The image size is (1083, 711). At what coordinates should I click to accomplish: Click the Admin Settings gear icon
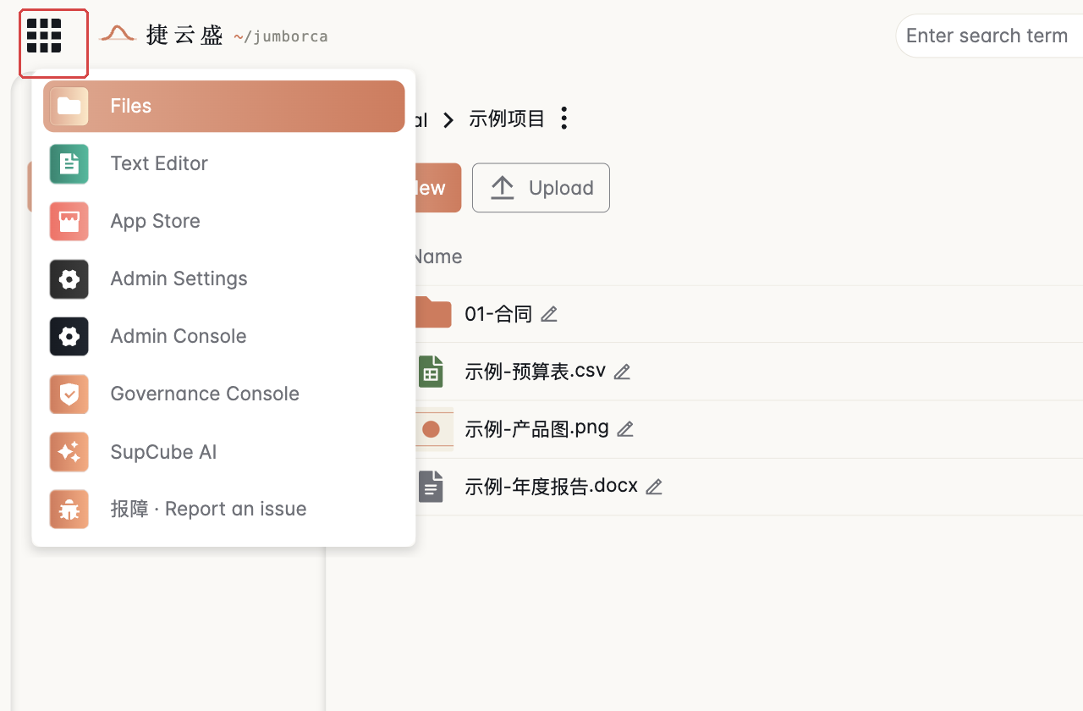pos(69,279)
